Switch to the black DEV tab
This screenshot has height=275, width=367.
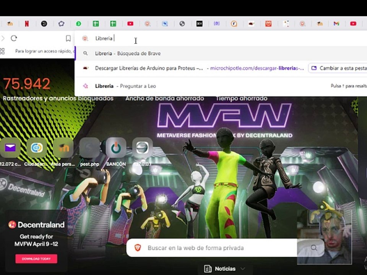pyautogui.click(x=199, y=24)
